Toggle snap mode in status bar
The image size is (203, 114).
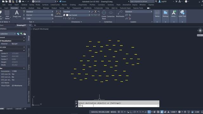(122, 112)
